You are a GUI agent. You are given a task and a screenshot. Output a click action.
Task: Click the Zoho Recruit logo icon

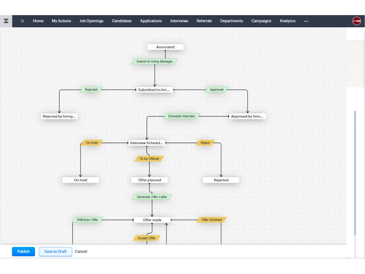pos(6,21)
